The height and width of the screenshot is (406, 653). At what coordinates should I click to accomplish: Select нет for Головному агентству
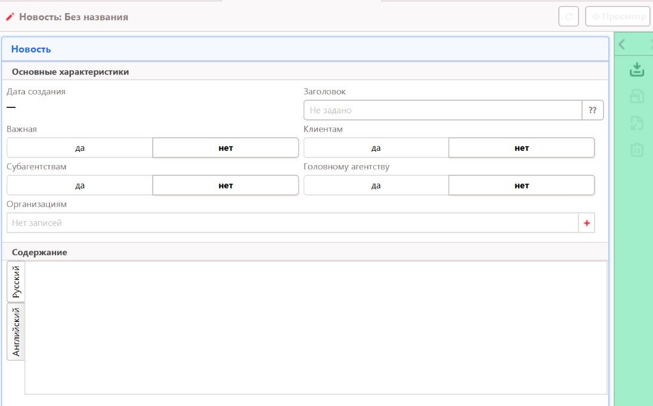click(521, 185)
